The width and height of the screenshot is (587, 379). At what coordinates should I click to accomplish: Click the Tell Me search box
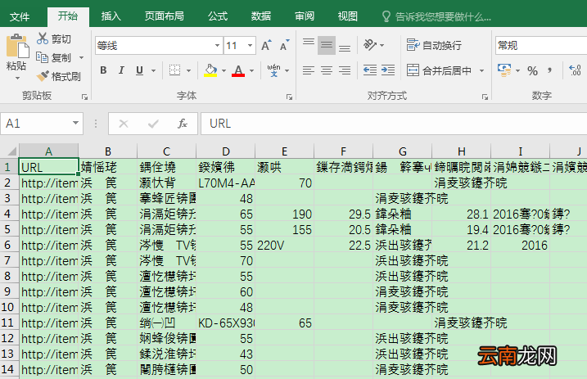click(436, 16)
